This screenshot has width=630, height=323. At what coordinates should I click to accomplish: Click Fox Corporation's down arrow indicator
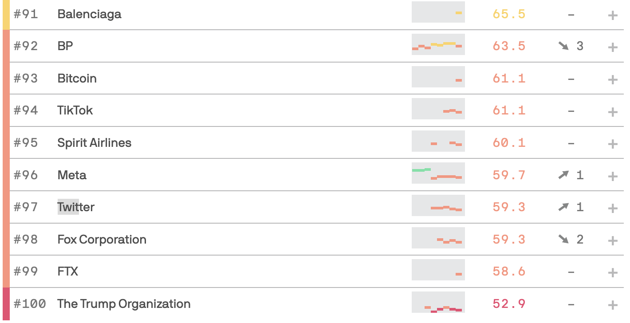(563, 239)
